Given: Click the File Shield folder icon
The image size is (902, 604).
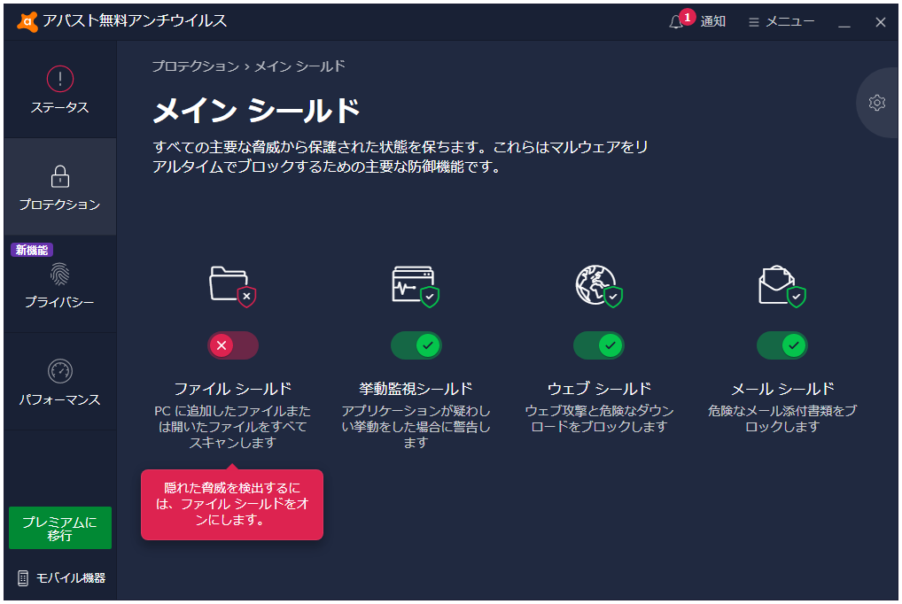Looking at the screenshot, I should [232, 286].
